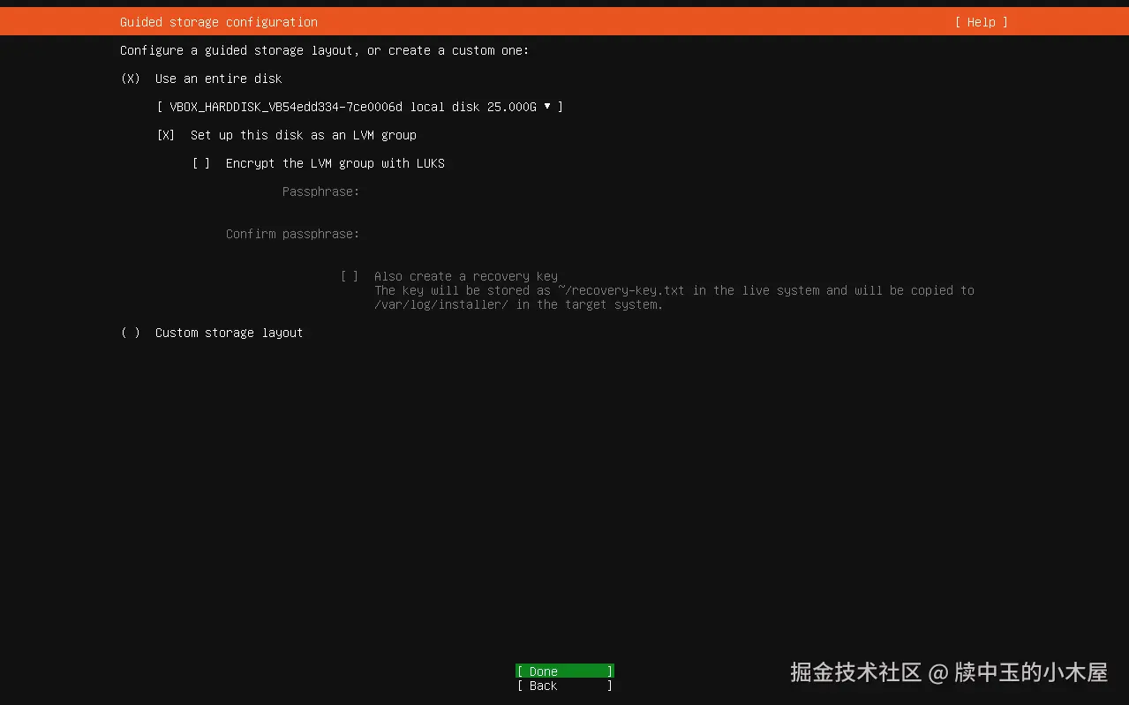Open the VBOX_HARDDISK disk selector dropdown
Image resolution: width=1129 pixels, height=705 pixels.
pyautogui.click(x=358, y=107)
